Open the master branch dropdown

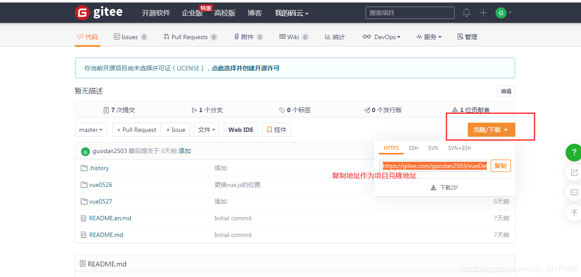click(91, 130)
